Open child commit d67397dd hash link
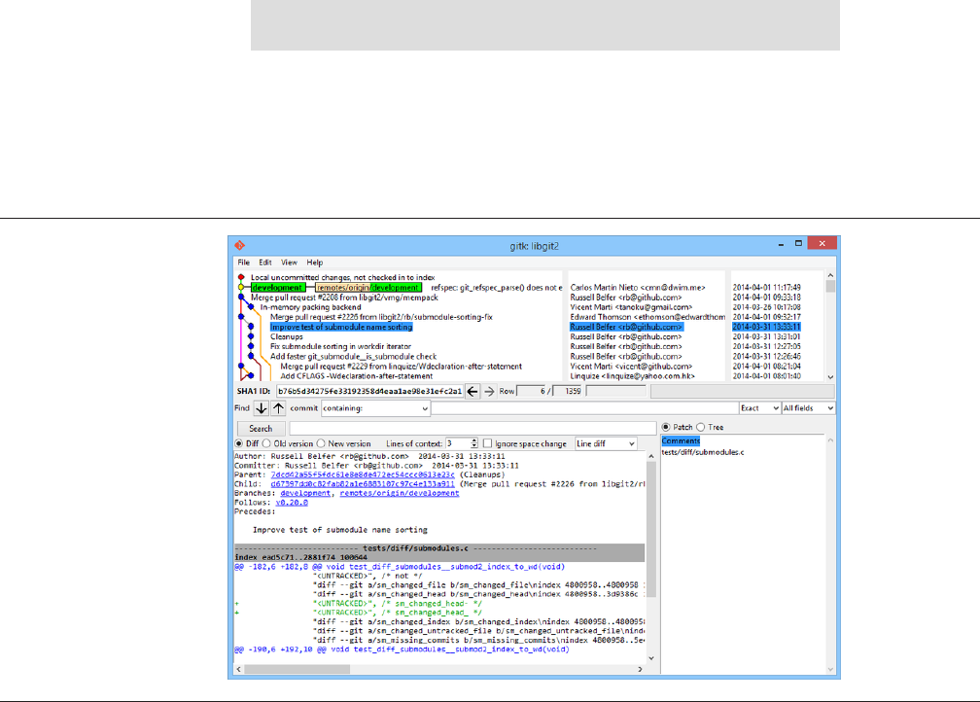Image resolution: width=980 pixels, height=702 pixels. pos(363,484)
